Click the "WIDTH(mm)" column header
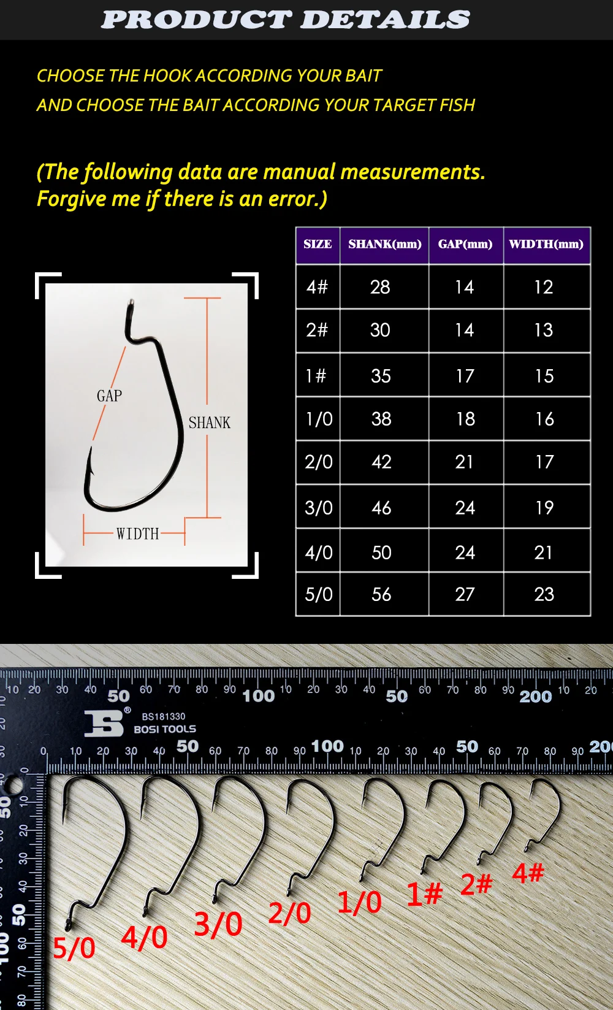The height and width of the screenshot is (1010, 613). point(546,244)
